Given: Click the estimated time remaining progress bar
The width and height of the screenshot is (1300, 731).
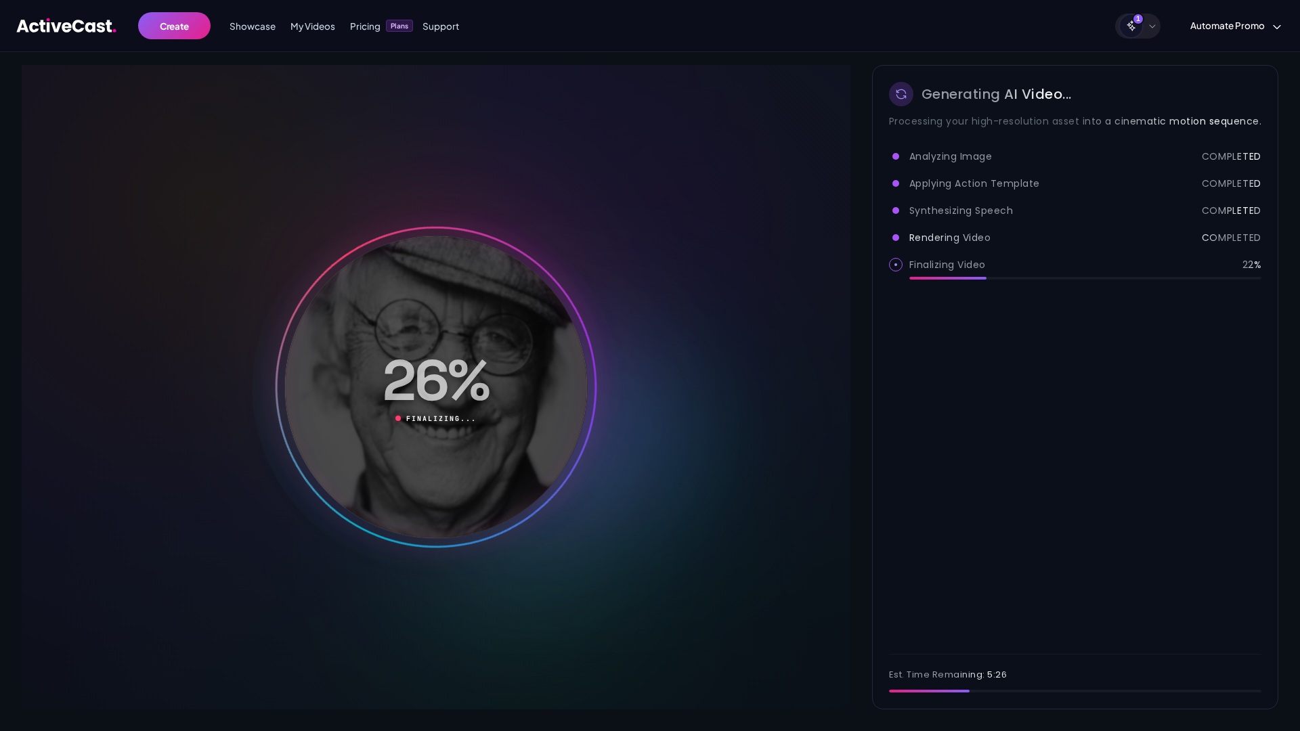Looking at the screenshot, I should point(1075,691).
